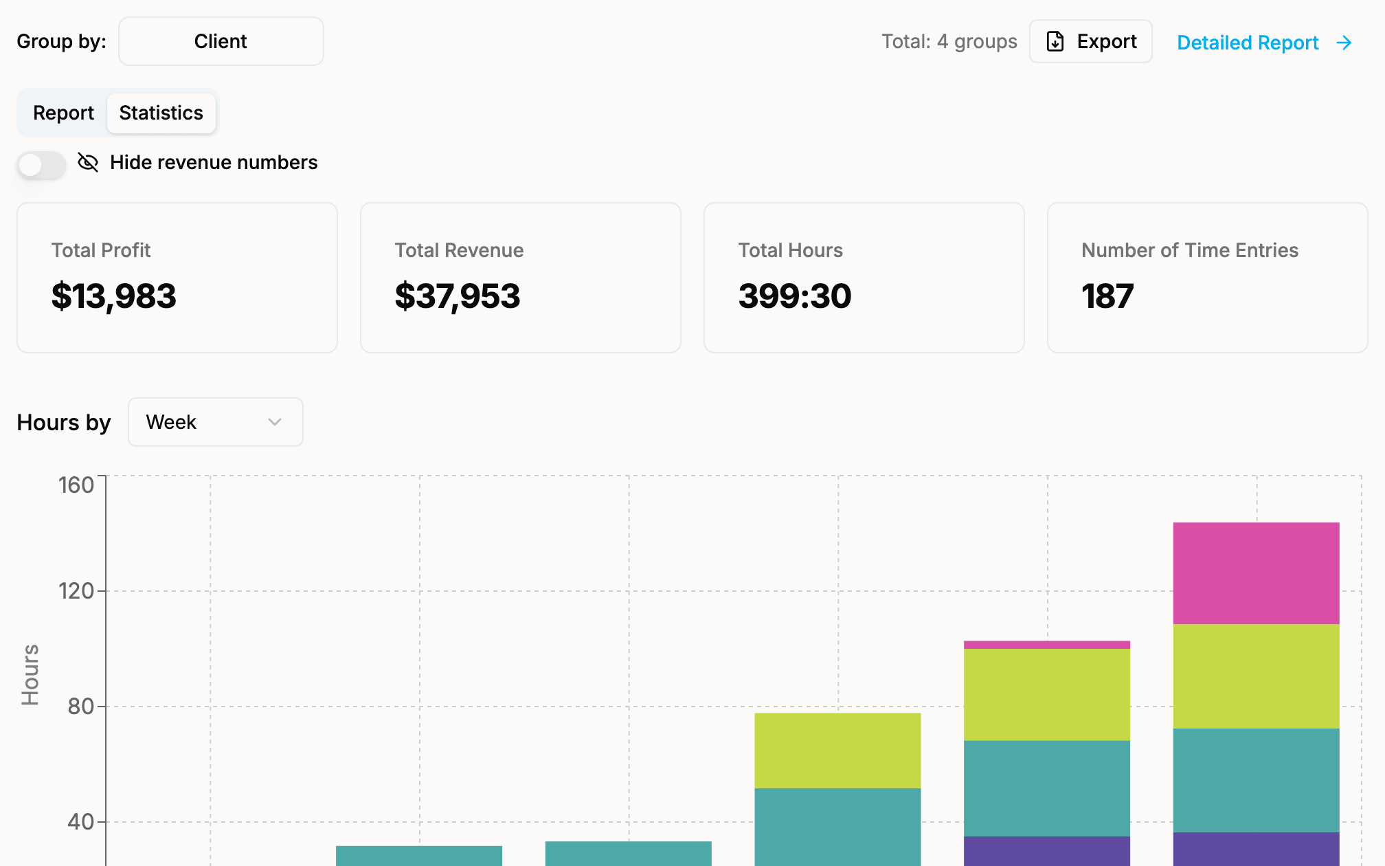Viewport: 1385px width, 866px height.
Task: Click the Total Hours card
Action: click(x=864, y=278)
